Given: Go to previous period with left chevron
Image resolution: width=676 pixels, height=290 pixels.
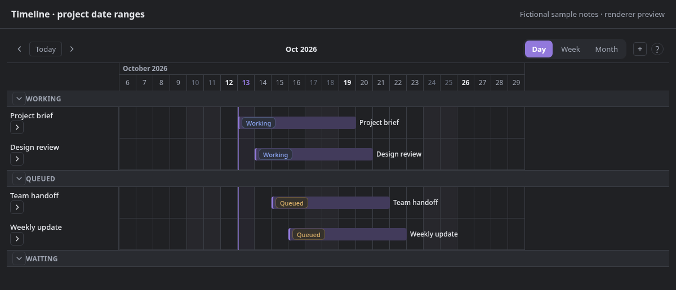Looking at the screenshot, I should pos(19,49).
